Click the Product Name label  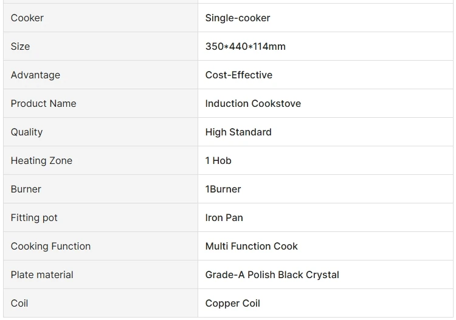(x=43, y=104)
